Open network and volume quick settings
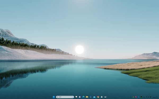This screenshot has width=159, height=99. coord(149,97)
